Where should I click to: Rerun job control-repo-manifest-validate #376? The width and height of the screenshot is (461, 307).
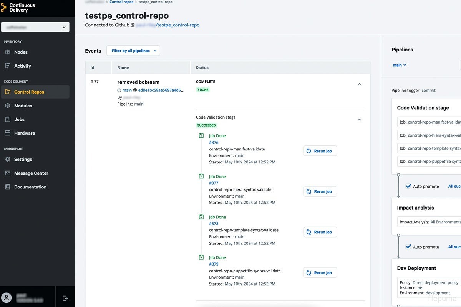[x=320, y=151]
